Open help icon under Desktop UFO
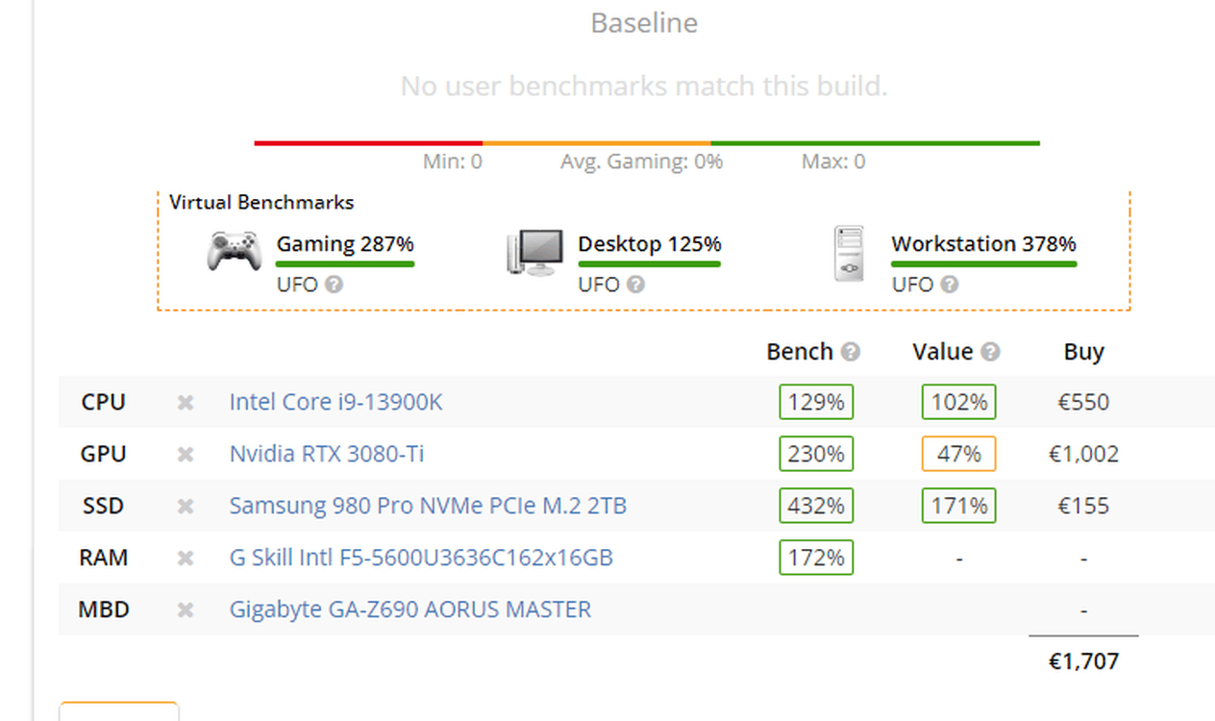 click(x=635, y=285)
